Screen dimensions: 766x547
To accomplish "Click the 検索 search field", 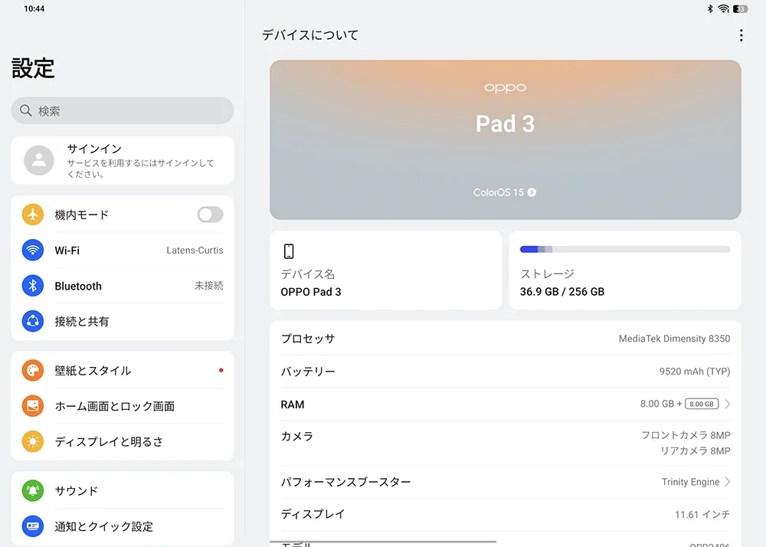I will (123, 110).
